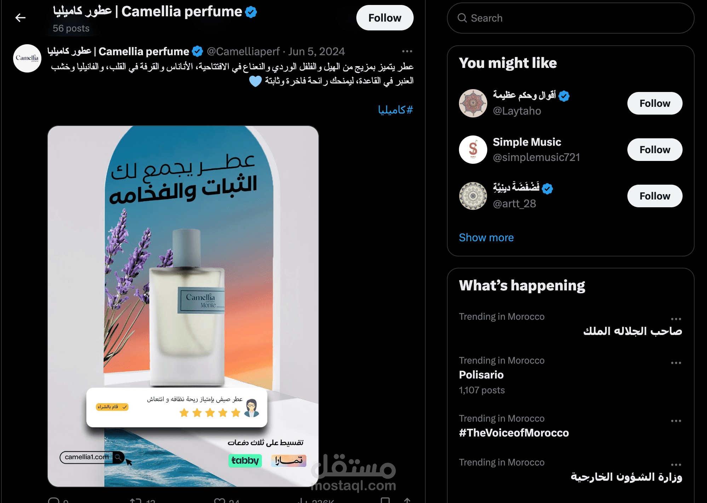The height and width of the screenshot is (503, 707).
Task: Follow the Camellia perfume account
Action: click(x=385, y=18)
